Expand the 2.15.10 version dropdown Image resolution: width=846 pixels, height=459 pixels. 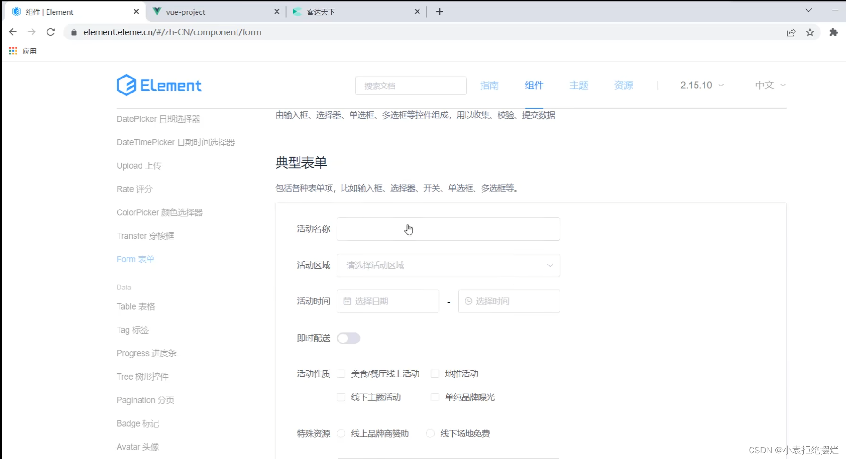tap(702, 86)
